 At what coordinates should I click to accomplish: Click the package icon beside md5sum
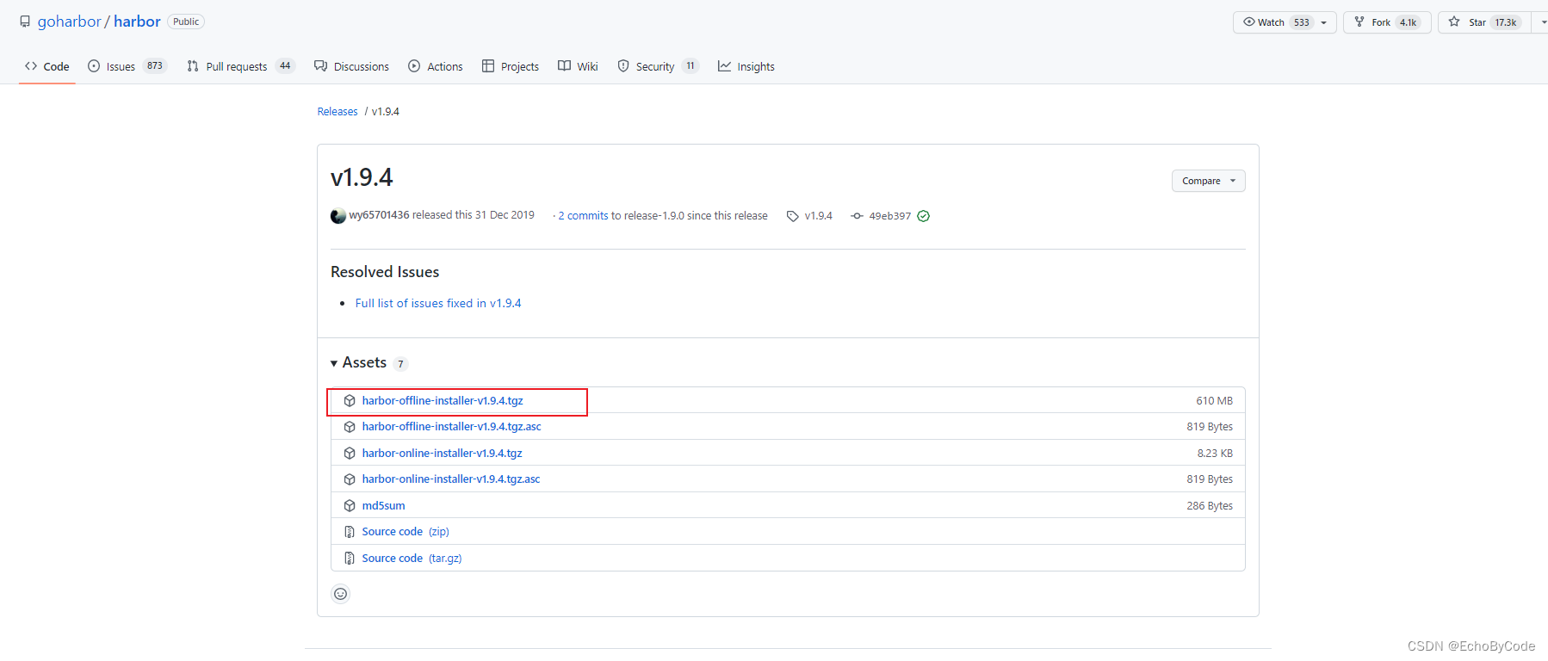pyautogui.click(x=350, y=506)
